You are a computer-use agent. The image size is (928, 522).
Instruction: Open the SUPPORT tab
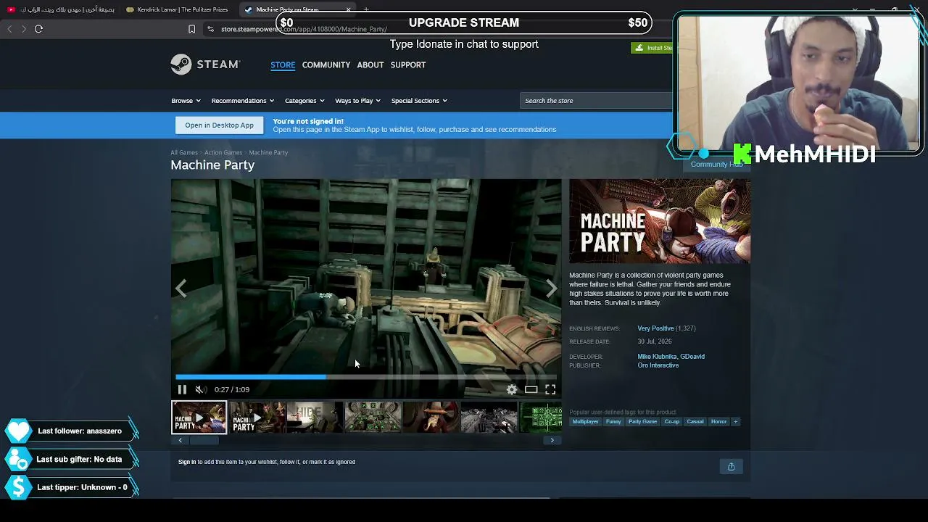pyautogui.click(x=408, y=65)
